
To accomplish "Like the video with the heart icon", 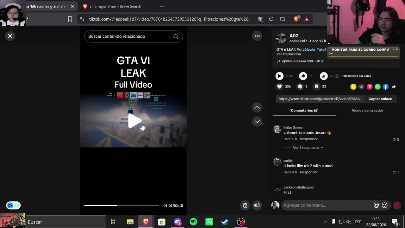I will click(x=279, y=86).
